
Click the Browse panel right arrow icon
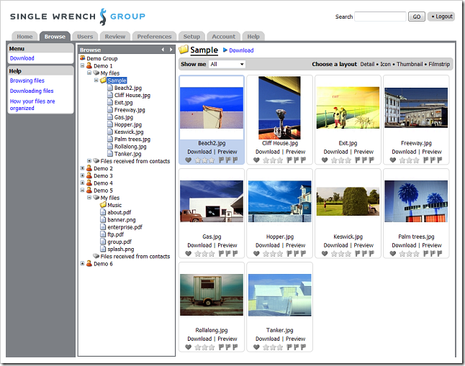pyautogui.click(x=171, y=50)
